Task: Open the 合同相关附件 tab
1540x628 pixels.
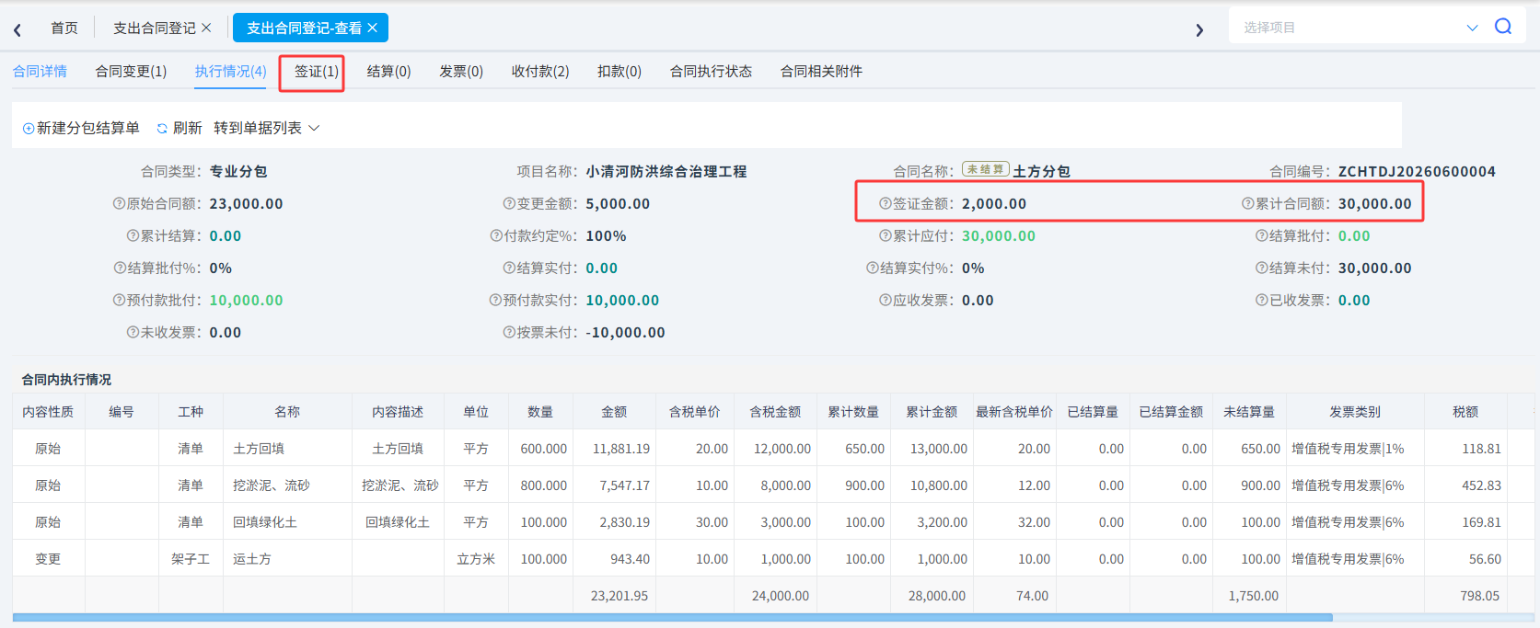Action: (821, 71)
